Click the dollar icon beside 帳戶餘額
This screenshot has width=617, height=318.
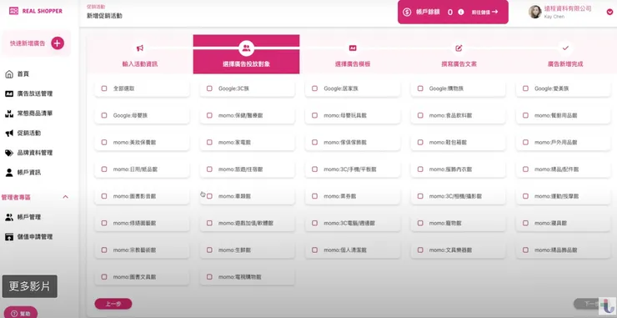click(407, 12)
